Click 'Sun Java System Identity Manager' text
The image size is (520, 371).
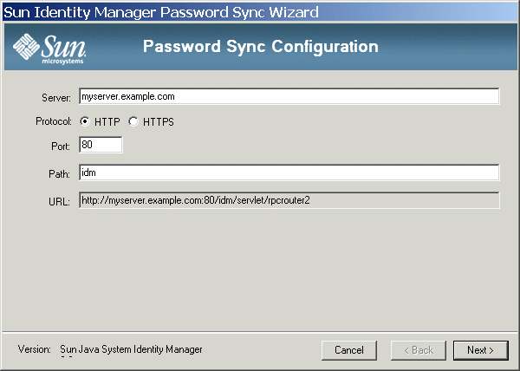pyautogui.click(x=131, y=349)
